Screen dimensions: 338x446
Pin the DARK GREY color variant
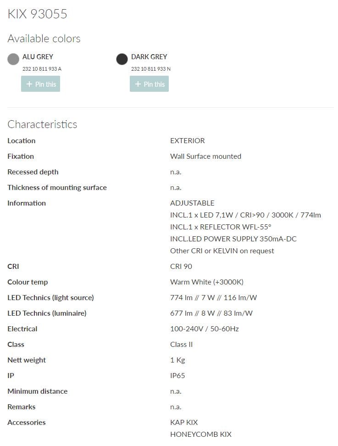click(x=149, y=84)
